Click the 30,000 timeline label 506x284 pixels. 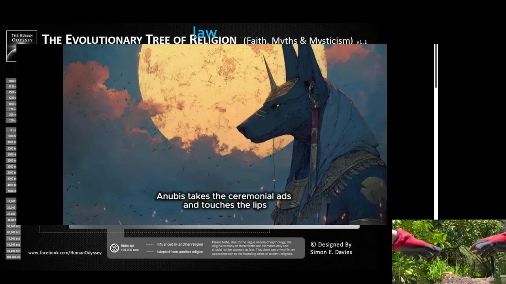[x=11, y=214]
